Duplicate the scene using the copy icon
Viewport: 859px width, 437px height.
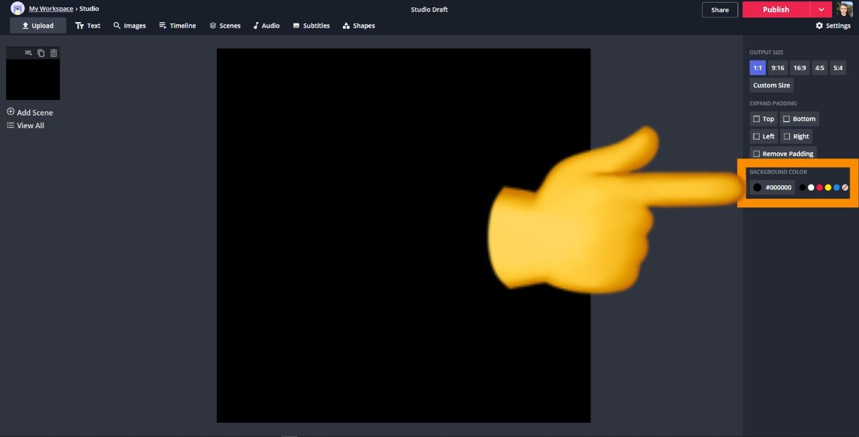pos(41,53)
